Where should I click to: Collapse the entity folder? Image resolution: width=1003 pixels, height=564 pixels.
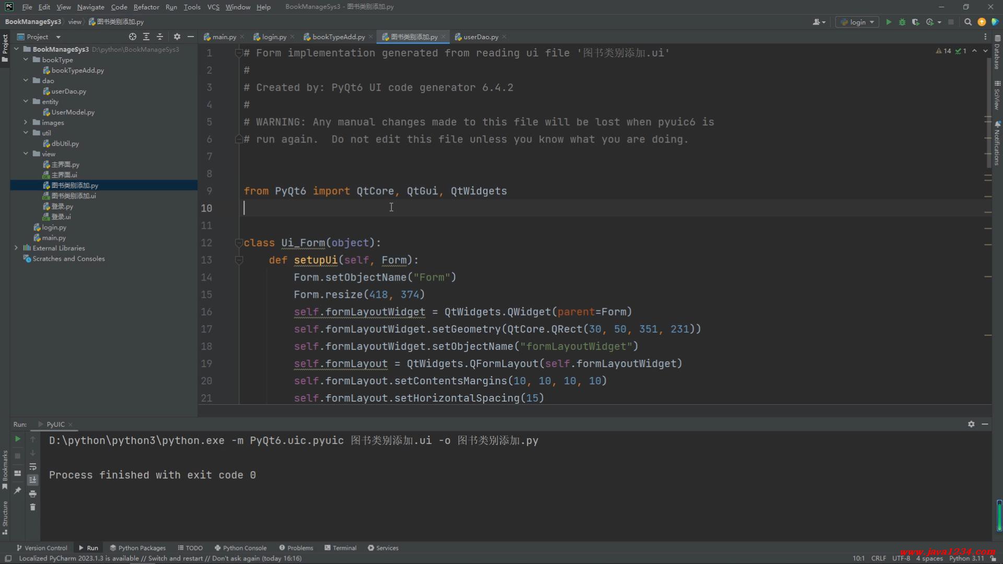coord(26,101)
